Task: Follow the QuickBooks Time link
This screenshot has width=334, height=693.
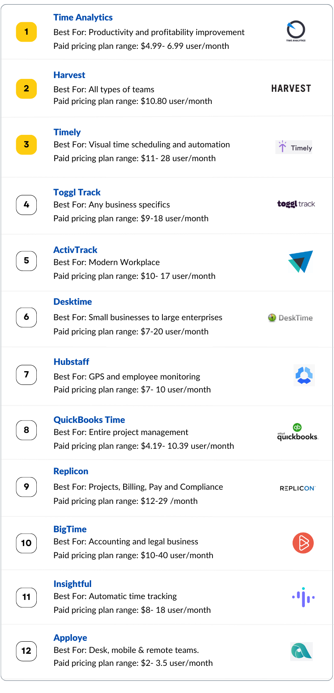Action: (89, 420)
